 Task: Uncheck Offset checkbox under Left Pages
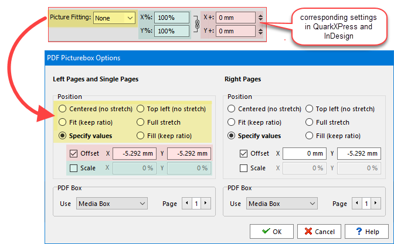pos(73,153)
